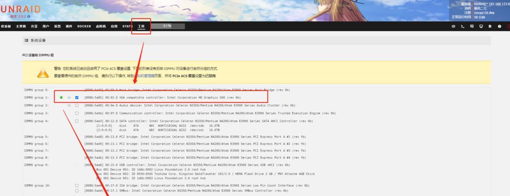
Task: Check the Audio device checkbox
Action: [x=77, y=105]
